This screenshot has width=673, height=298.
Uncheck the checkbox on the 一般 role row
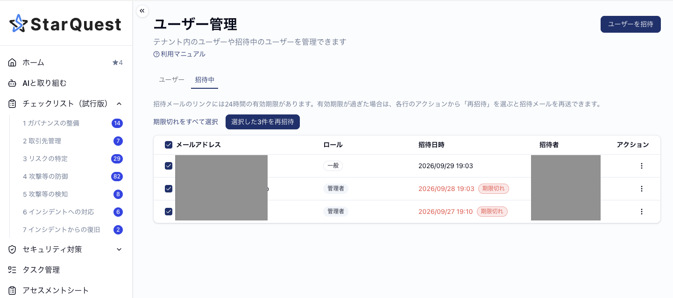click(169, 166)
